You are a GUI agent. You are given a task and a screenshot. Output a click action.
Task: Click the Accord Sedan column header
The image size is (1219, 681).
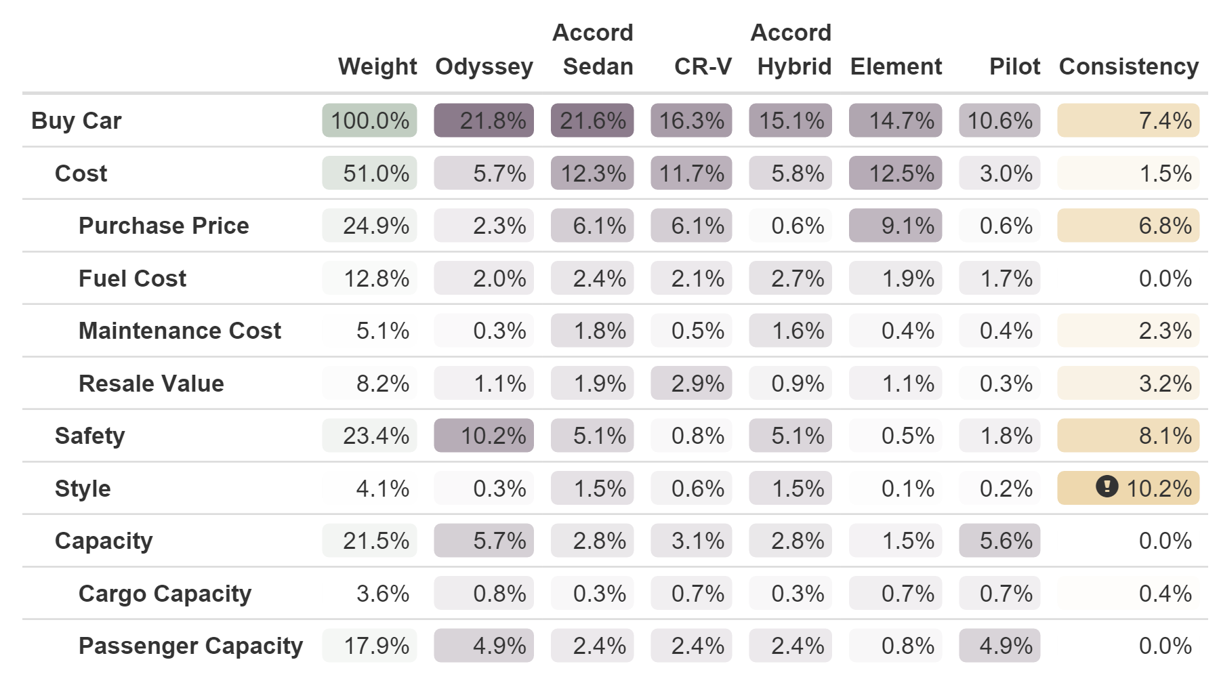pos(593,49)
